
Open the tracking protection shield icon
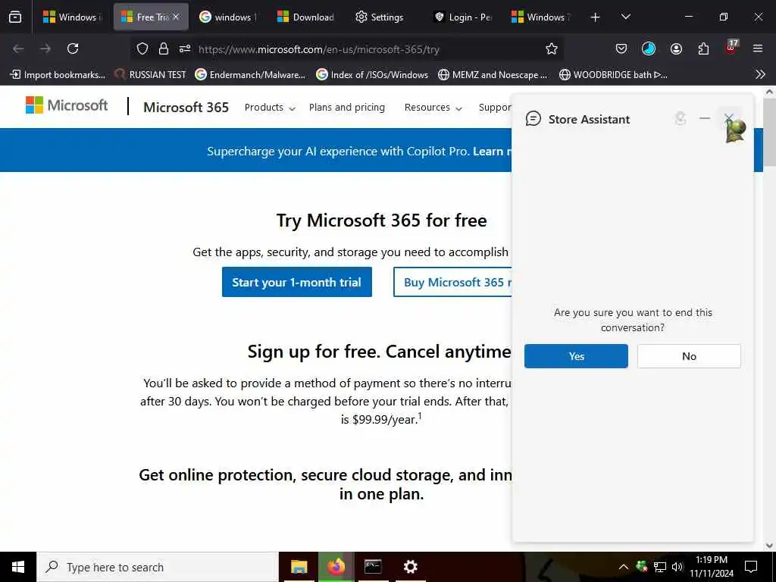pos(142,48)
